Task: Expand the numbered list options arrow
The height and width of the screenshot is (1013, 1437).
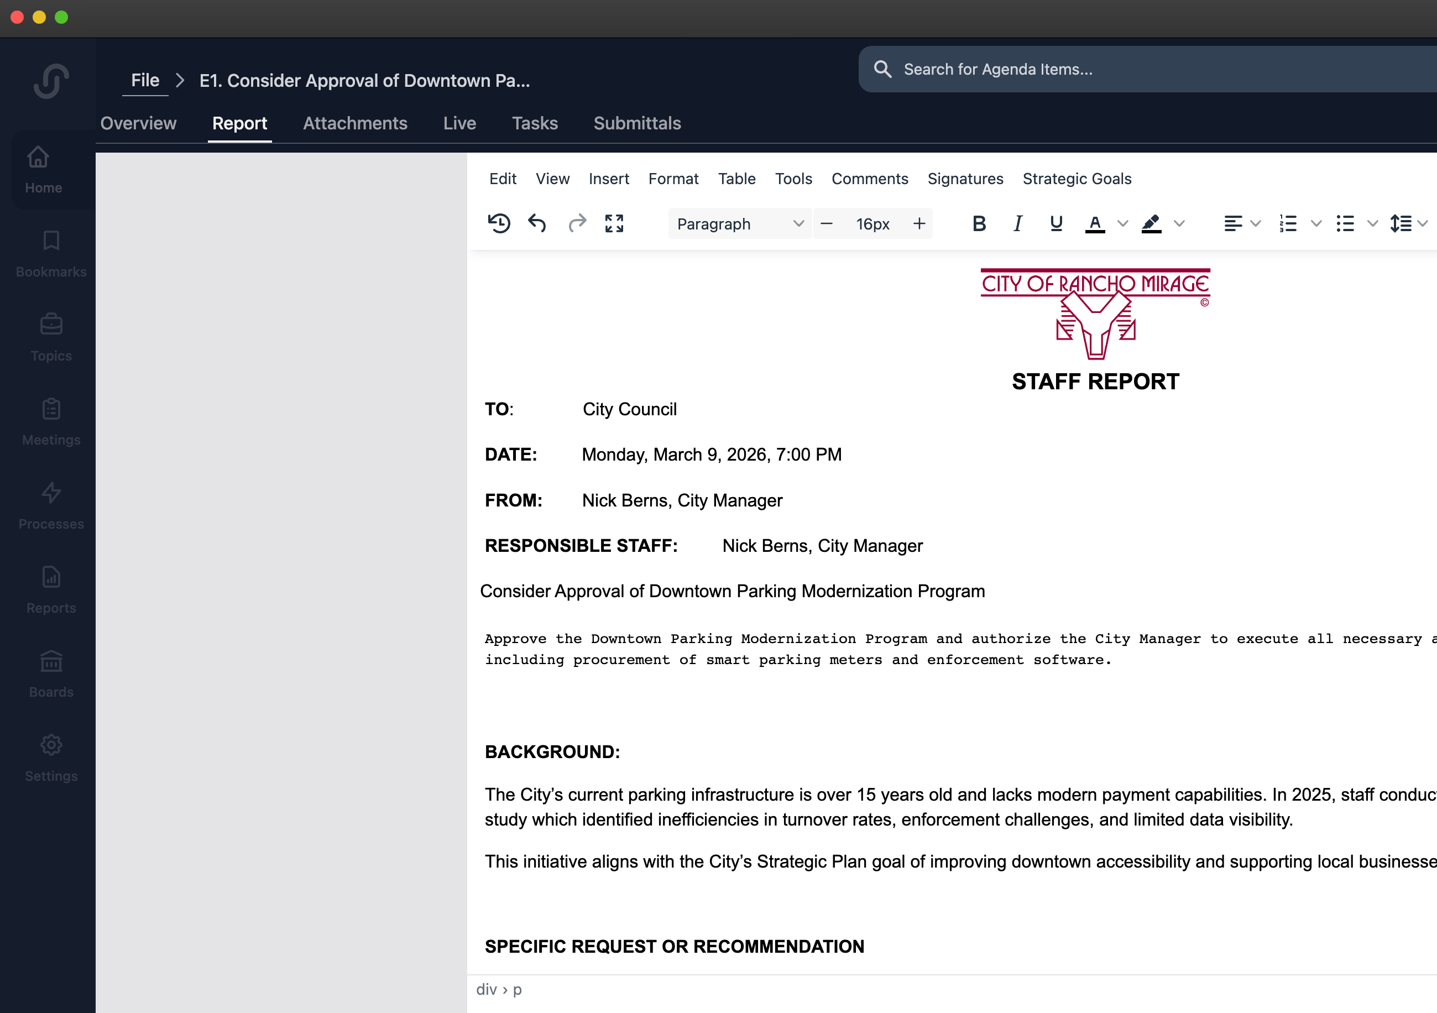Action: pos(1315,223)
